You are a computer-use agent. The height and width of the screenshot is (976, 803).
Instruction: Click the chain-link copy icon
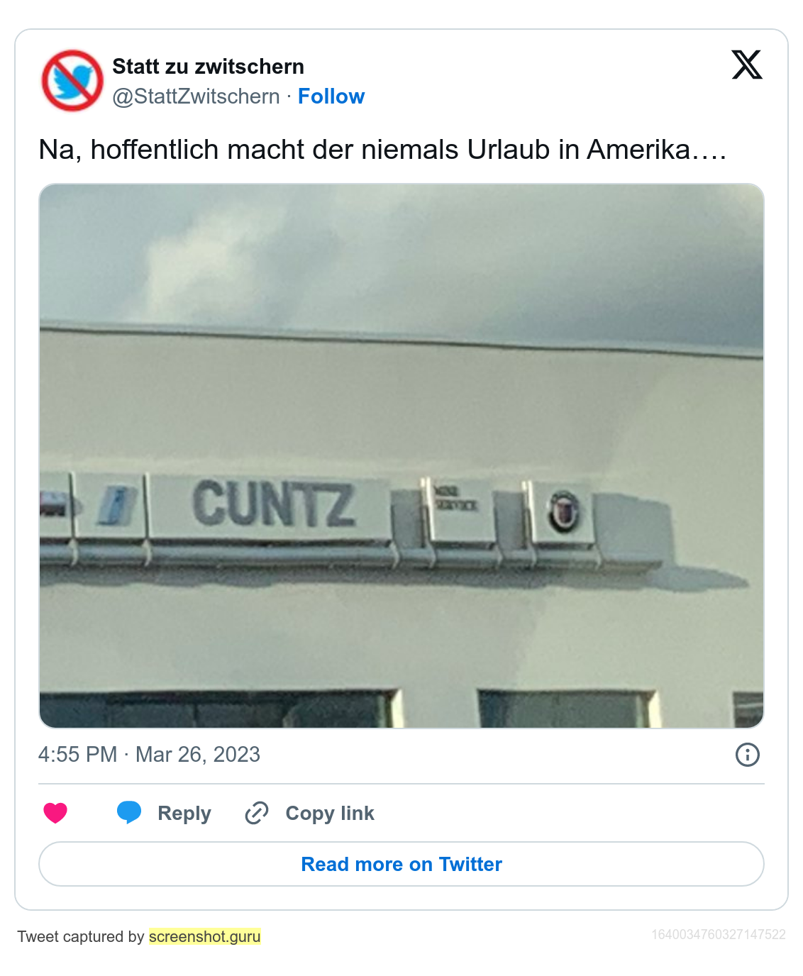tap(256, 813)
